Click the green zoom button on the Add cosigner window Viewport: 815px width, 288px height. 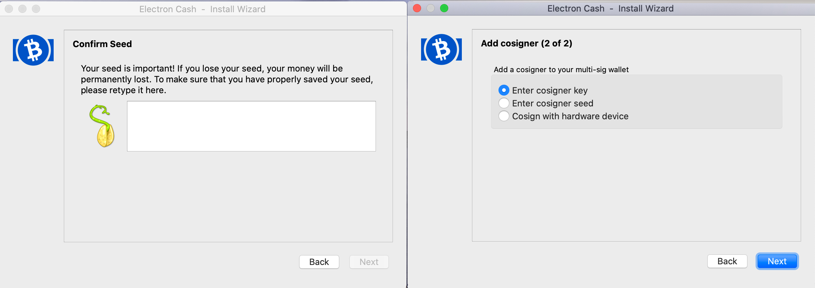coord(444,8)
